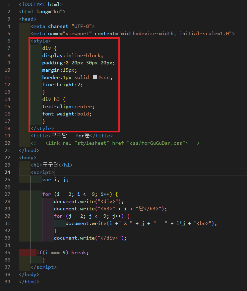This screenshot has height=291, width=247.
Task: Click the var i, j; declaration
Action: [x=55, y=180]
